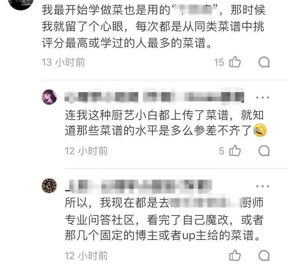The image size is (288, 268).
Task: Reply to the 厨艺小白 comment
Action: coord(264,151)
